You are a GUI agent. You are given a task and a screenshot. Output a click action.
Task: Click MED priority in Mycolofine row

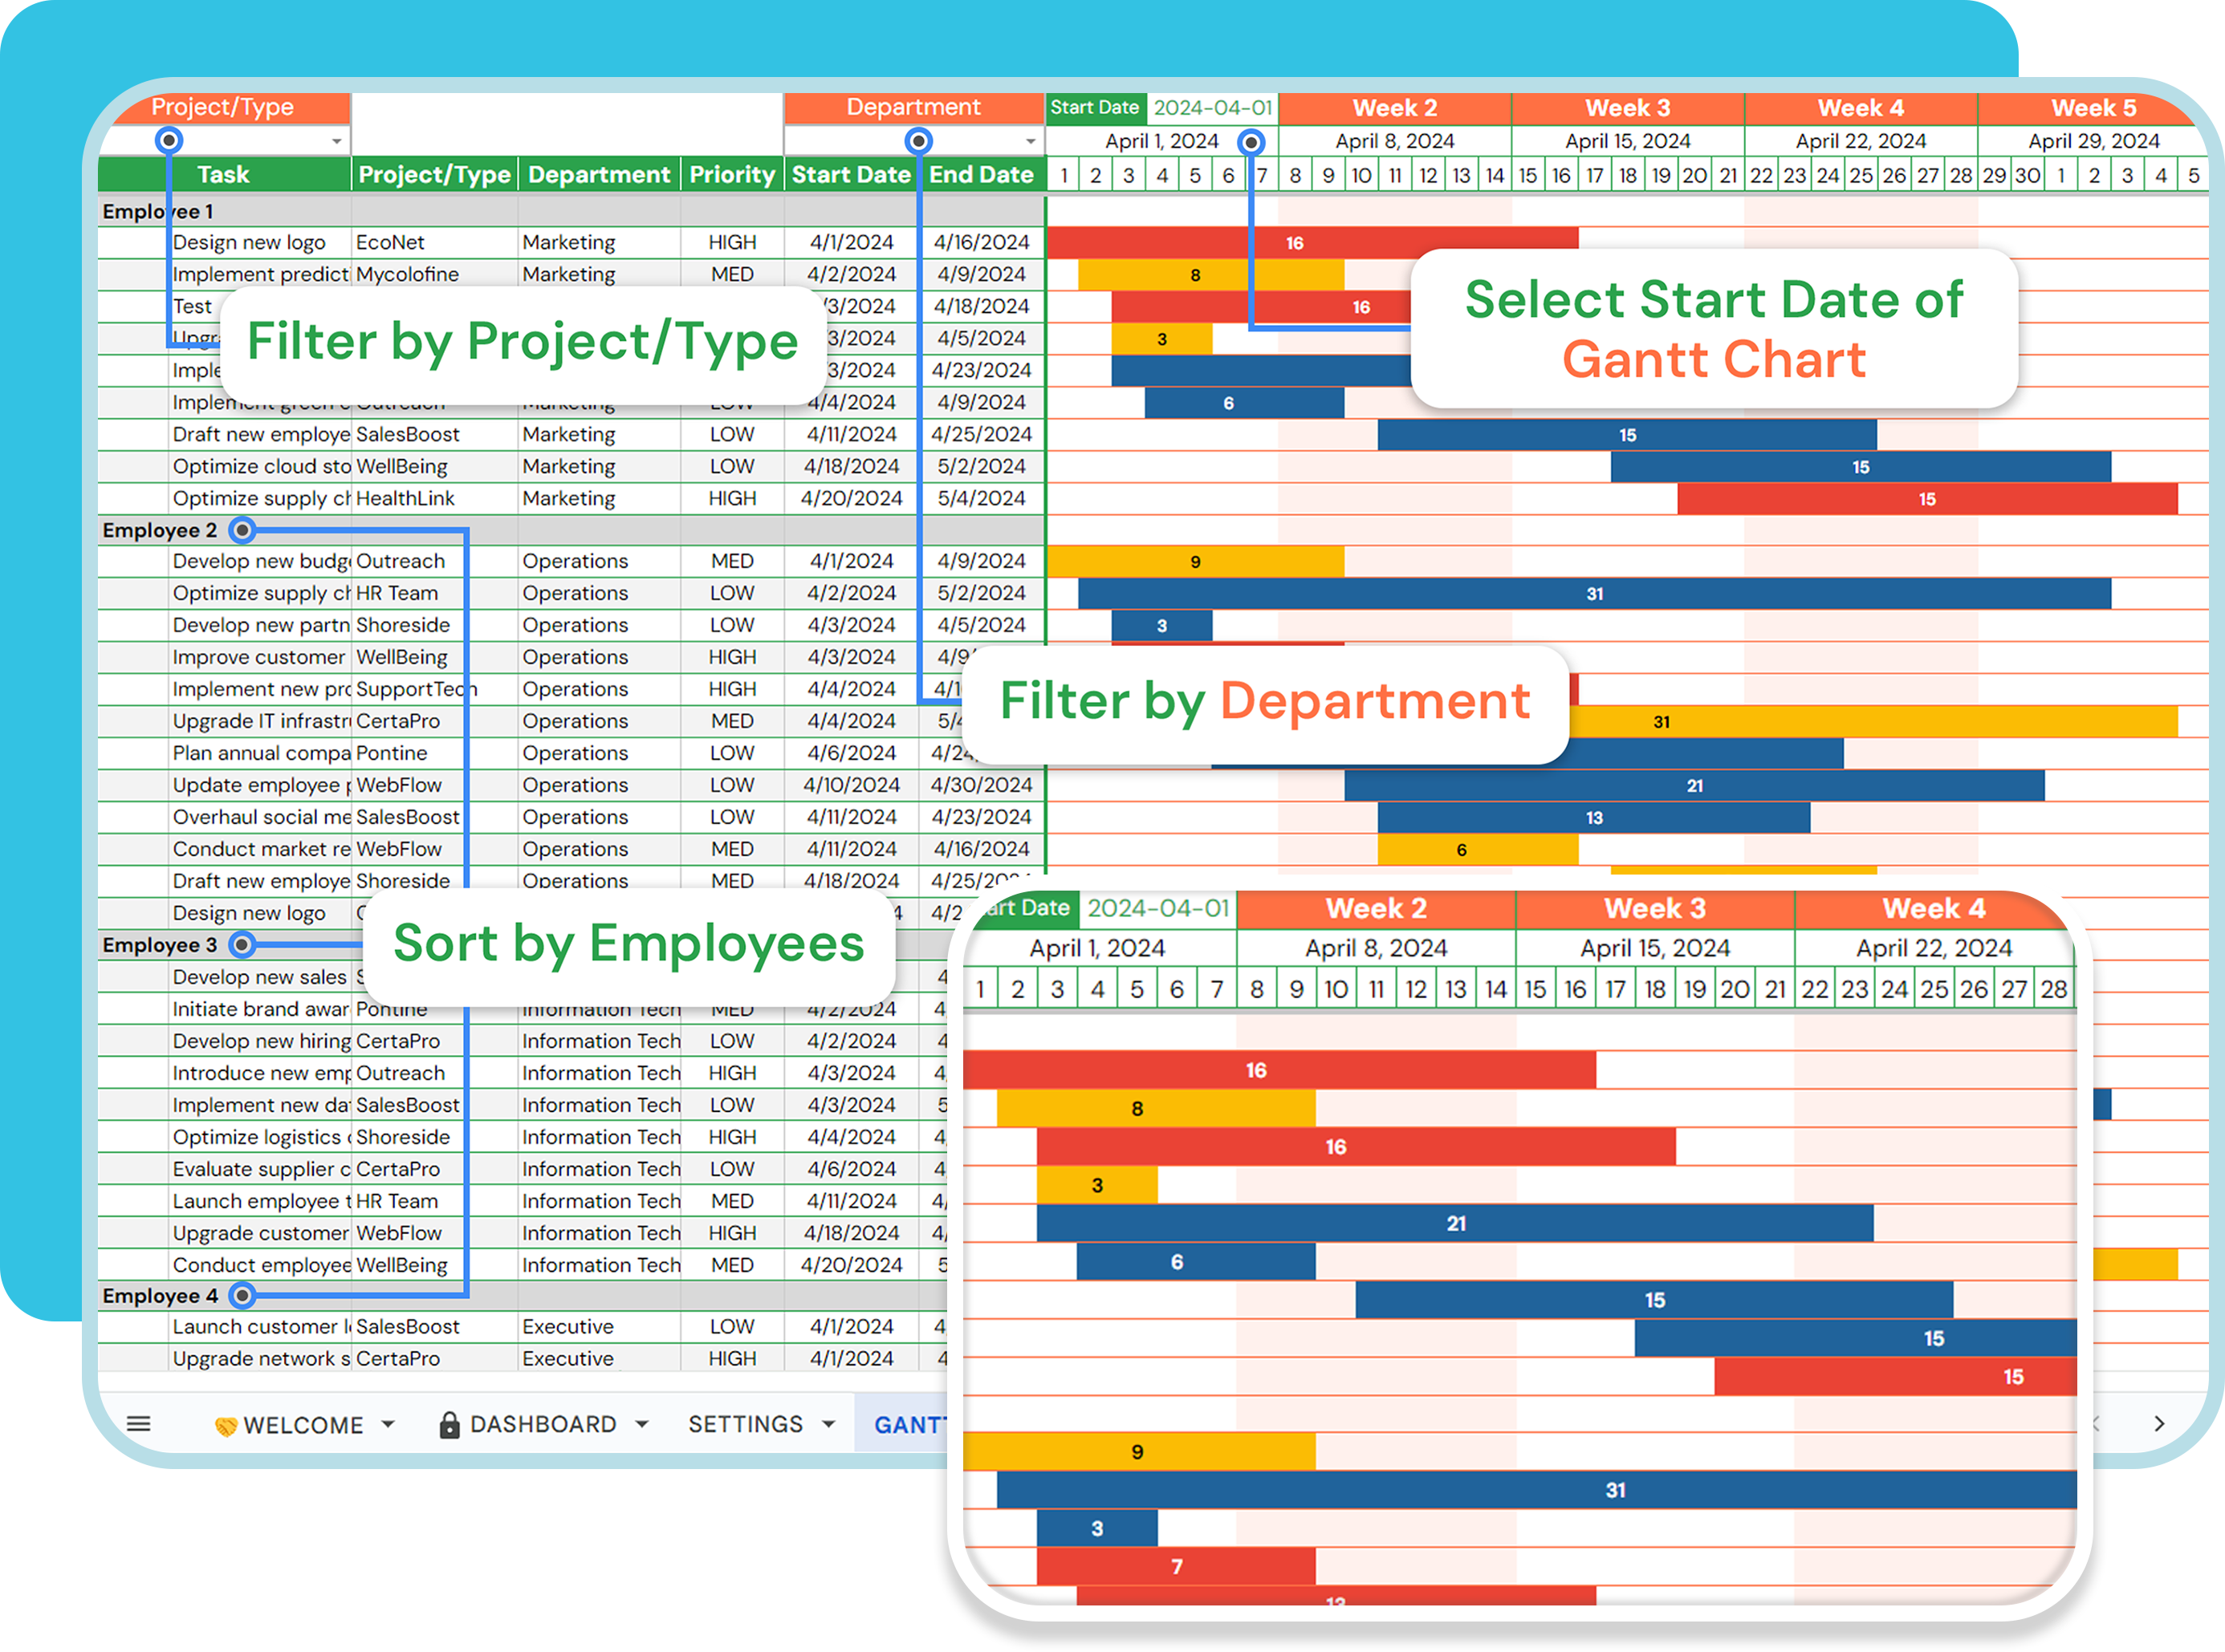(x=732, y=275)
